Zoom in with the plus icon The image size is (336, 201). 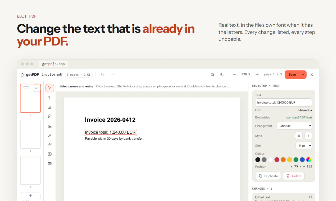point(257,75)
